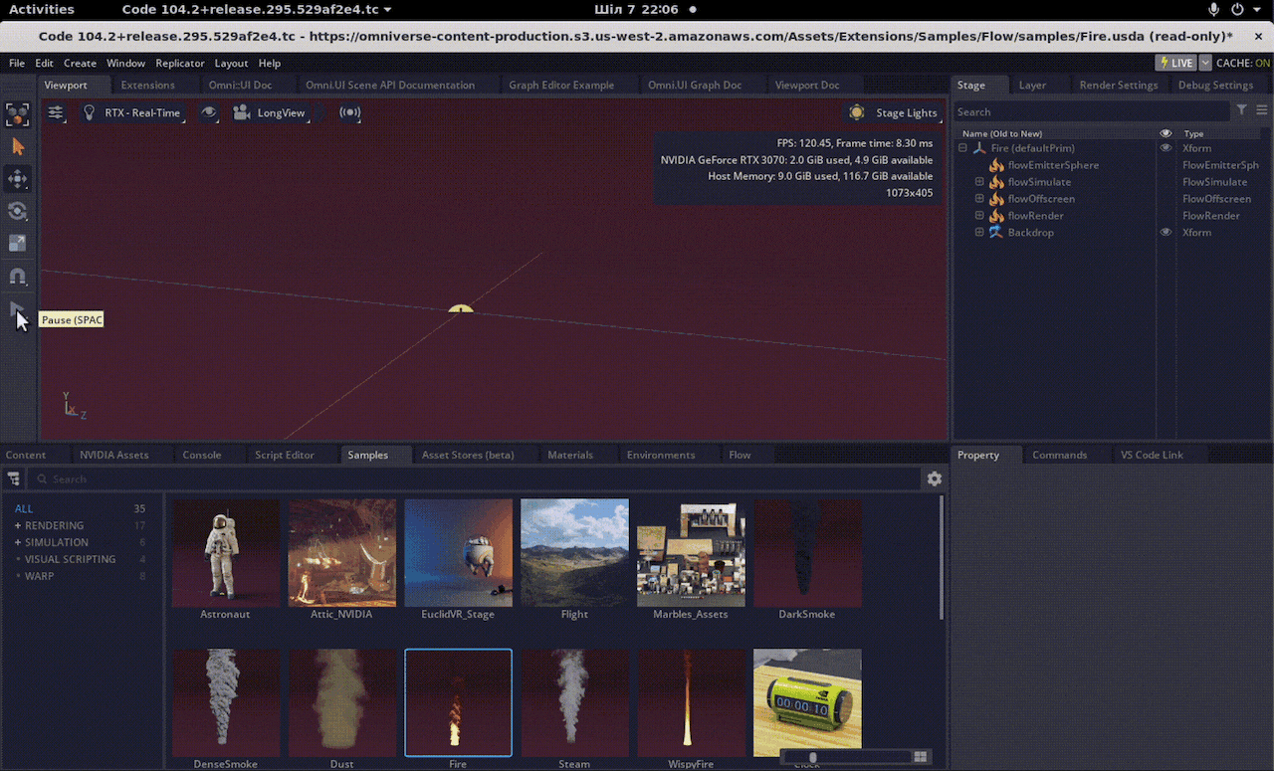Enable the magnet Snap tool
Image resolution: width=1274 pixels, height=771 pixels.
(17, 276)
